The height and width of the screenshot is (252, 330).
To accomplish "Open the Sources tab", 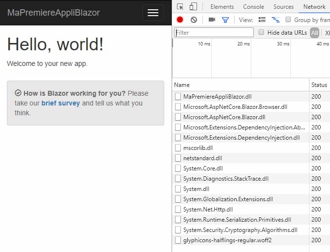I will pos(283,7).
